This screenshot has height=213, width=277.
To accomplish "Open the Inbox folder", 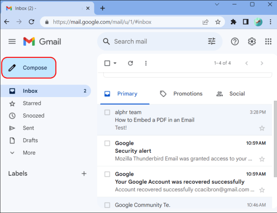I will 46,91.
